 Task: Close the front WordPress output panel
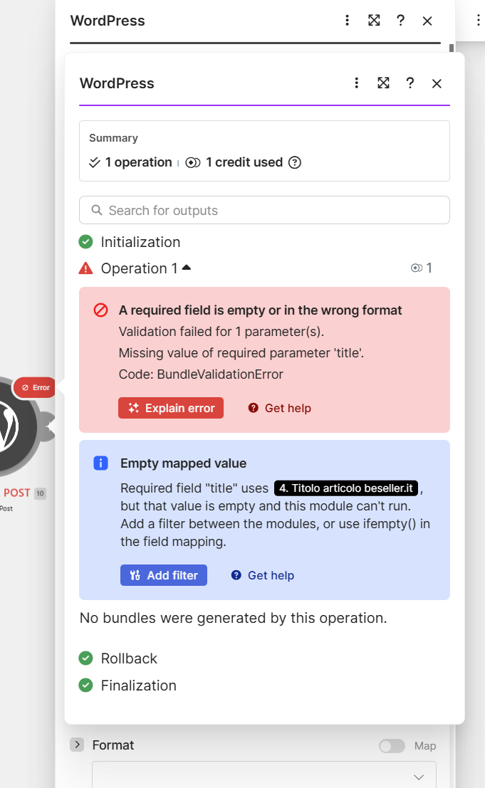[x=437, y=83]
